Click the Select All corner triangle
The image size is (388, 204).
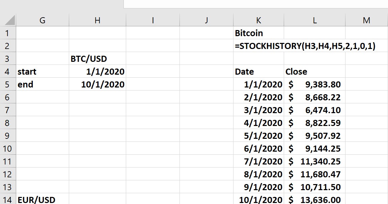pos(10,21)
